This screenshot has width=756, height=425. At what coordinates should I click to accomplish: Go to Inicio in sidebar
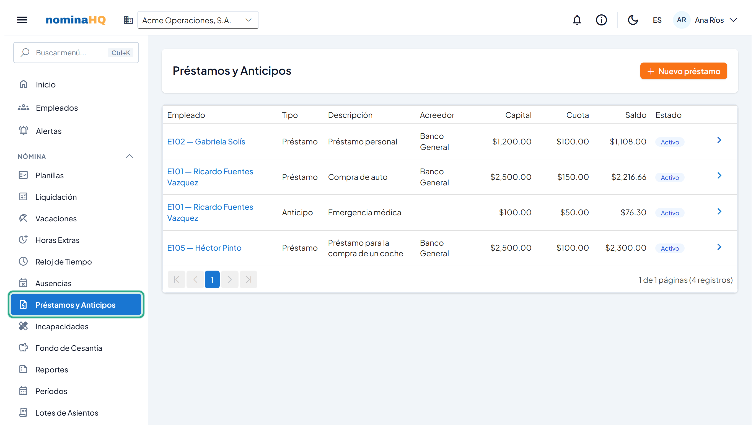click(76, 85)
